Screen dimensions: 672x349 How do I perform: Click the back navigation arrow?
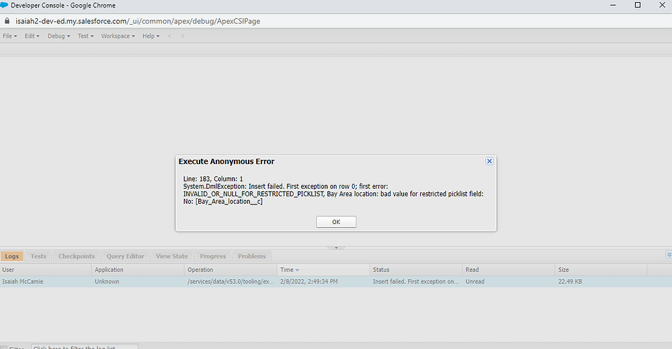click(x=170, y=36)
